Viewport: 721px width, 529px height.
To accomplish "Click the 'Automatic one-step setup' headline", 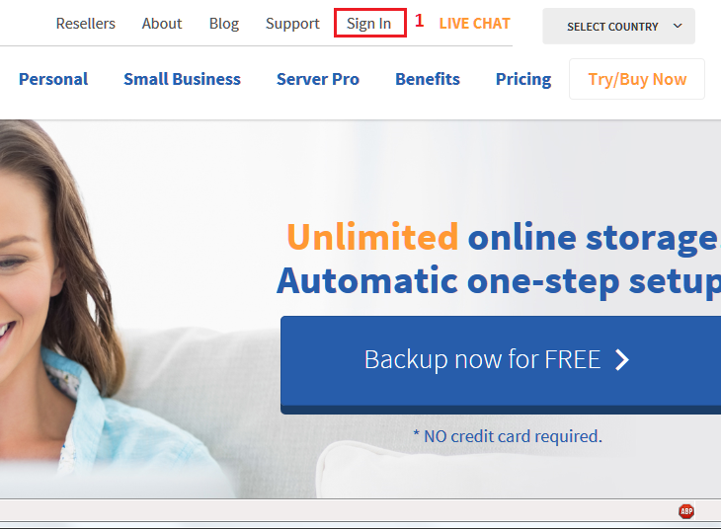I will click(499, 281).
